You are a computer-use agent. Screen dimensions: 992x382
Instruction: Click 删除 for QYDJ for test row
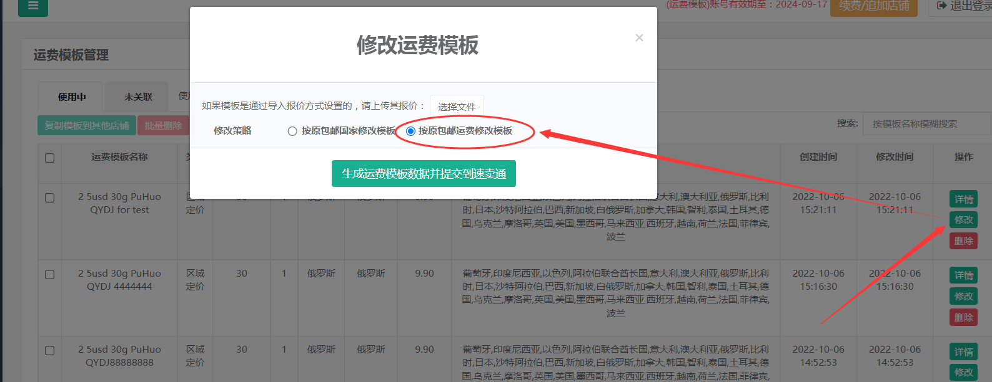coord(963,241)
